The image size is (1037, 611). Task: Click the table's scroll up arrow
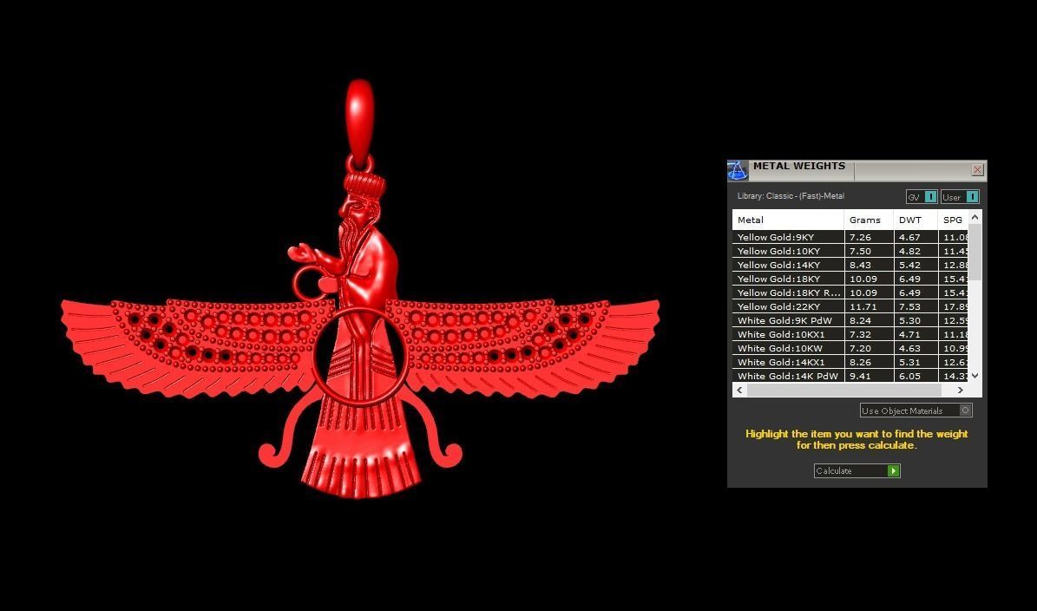point(975,217)
